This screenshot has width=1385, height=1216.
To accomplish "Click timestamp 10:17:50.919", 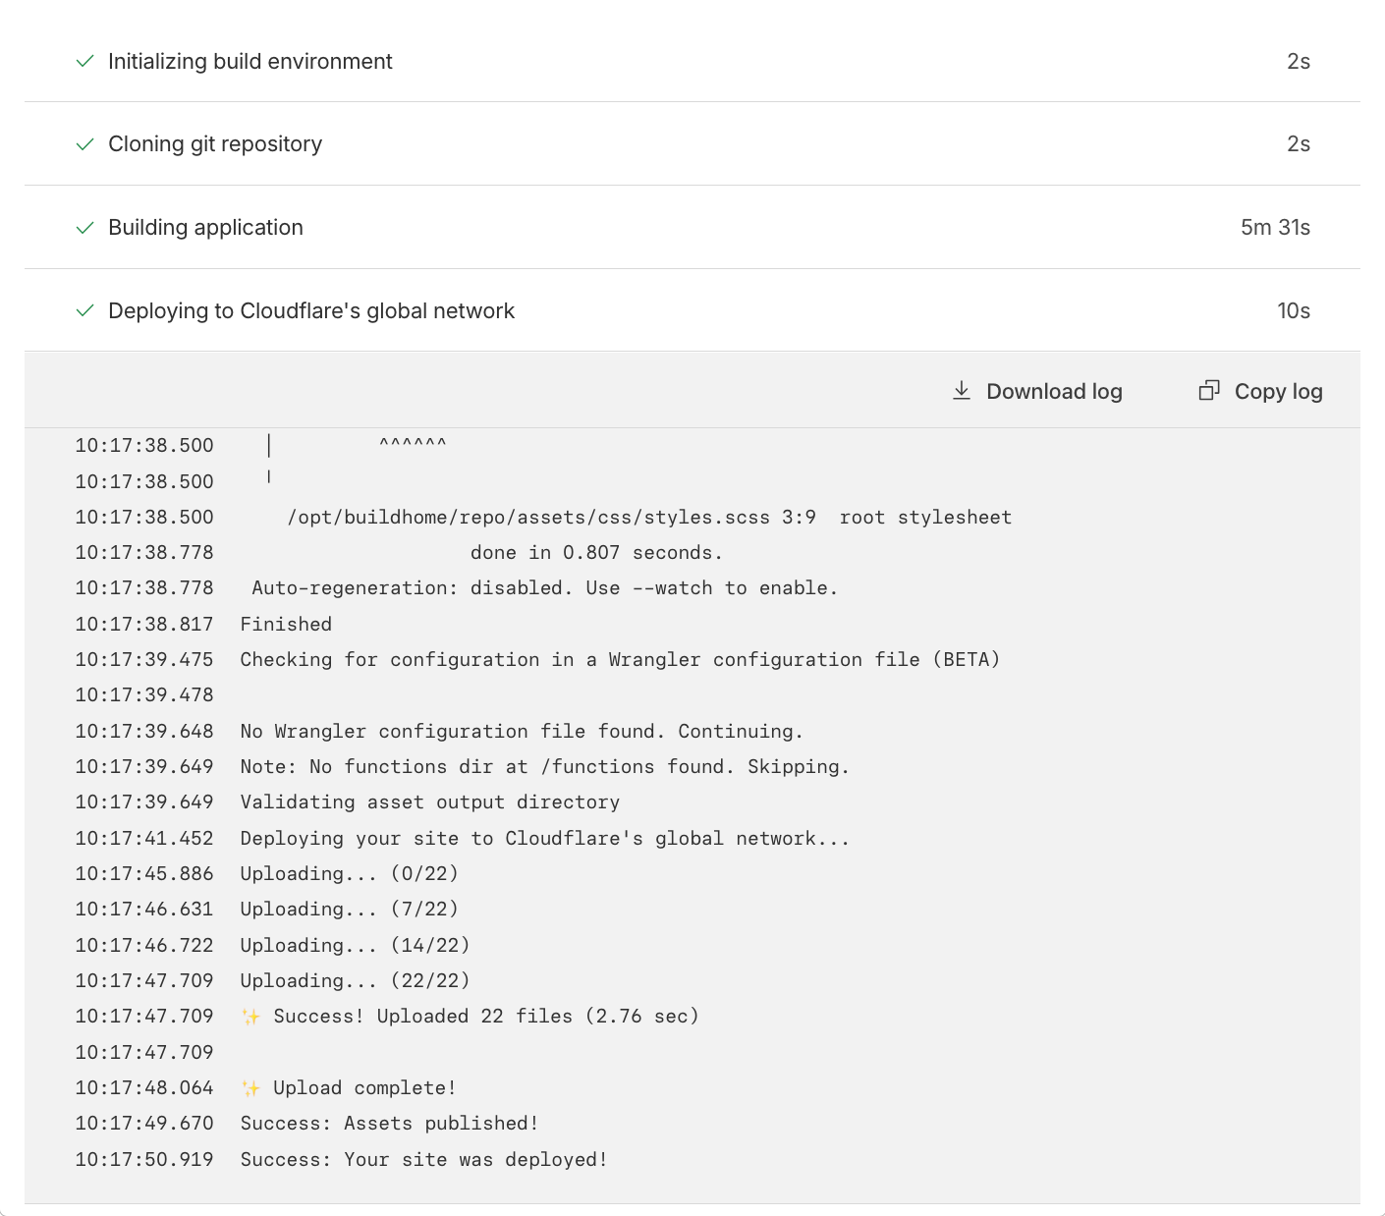I will 144,1159.
